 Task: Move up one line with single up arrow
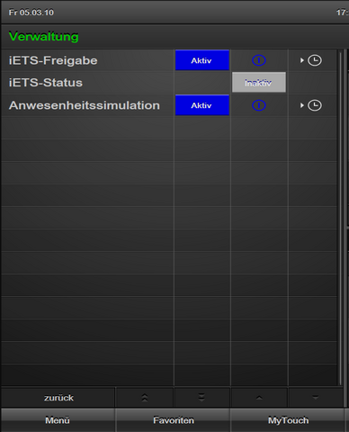(259, 398)
